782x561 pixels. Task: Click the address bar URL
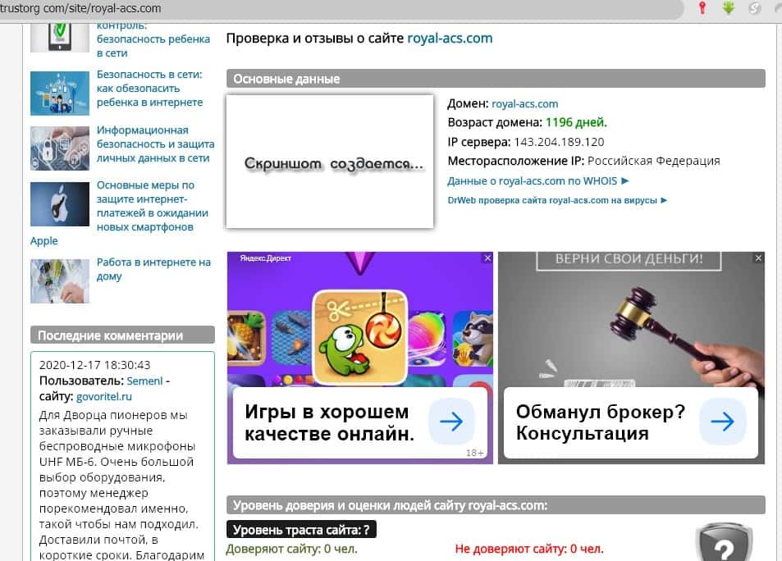pyautogui.click(x=80, y=8)
